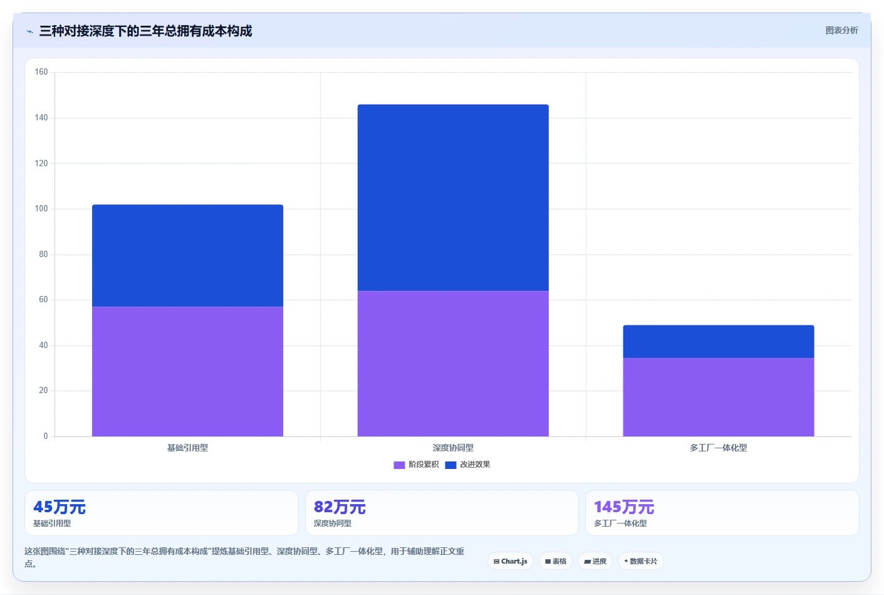The image size is (884, 595).
Task: Click the blue segment of 多工厂一体化型 bar
Action: tap(719, 342)
